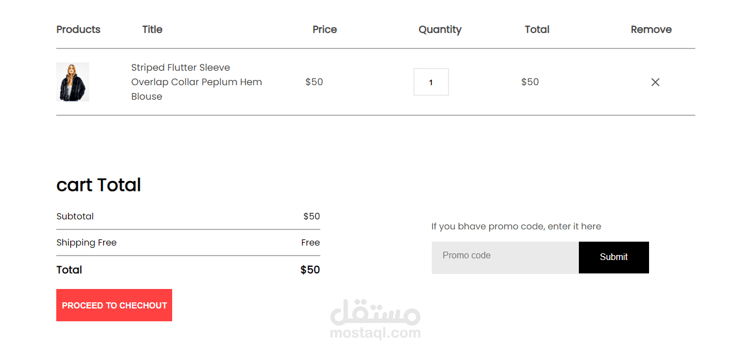Viewport: 751px width, 348px height.
Task: Focus the Promo code field
Action: click(505, 257)
